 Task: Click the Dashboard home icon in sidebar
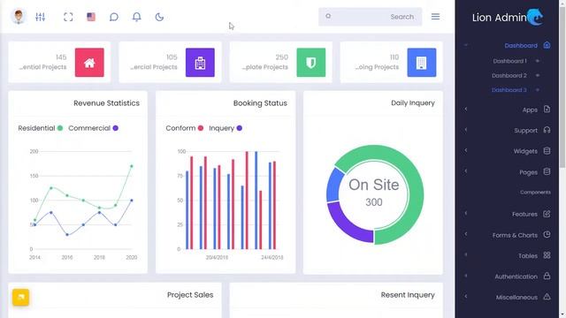tap(547, 45)
